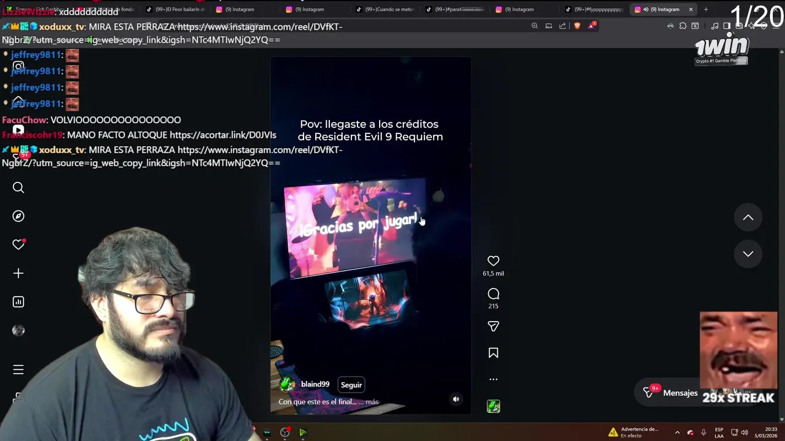Follow blaind99 with the Seguir button

(x=351, y=385)
